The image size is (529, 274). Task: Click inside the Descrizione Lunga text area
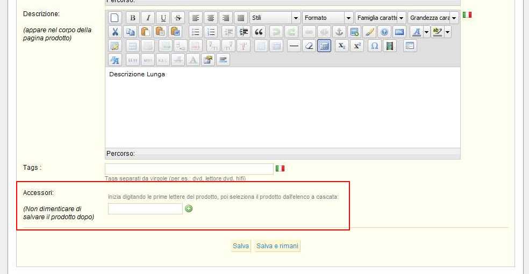coord(283,107)
